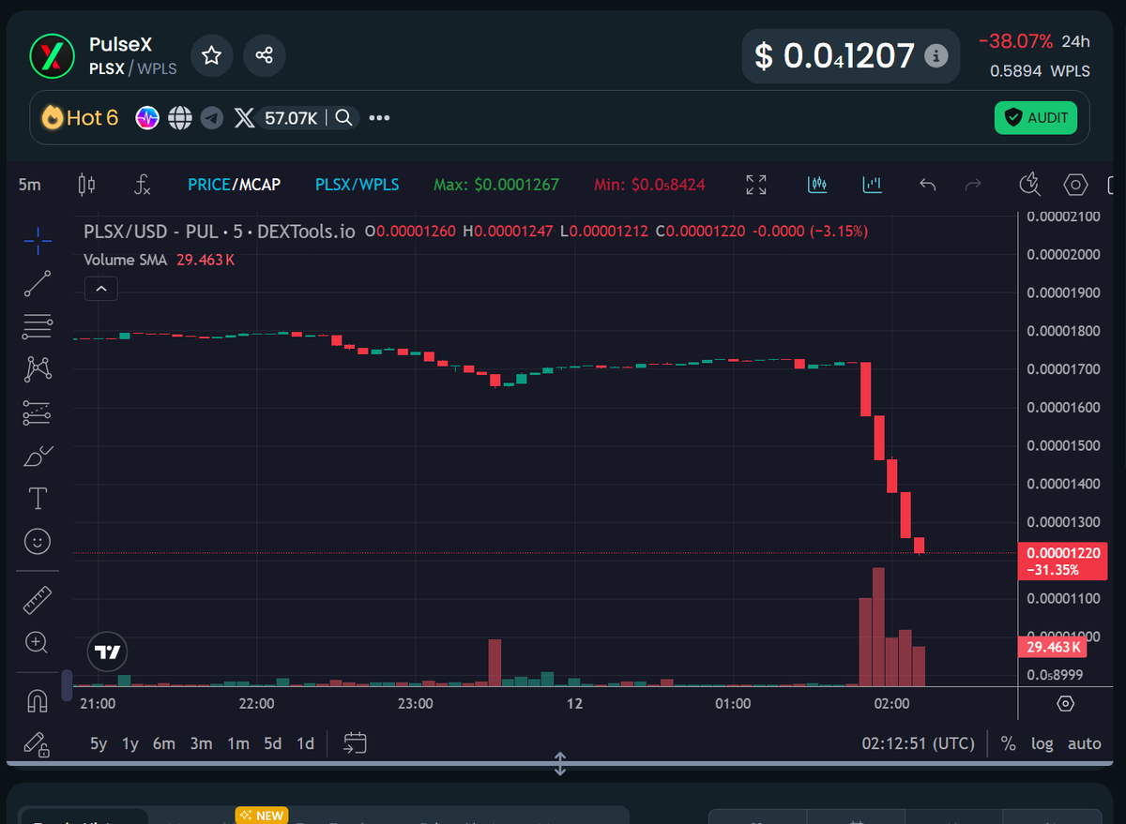The height and width of the screenshot is (824, 1126).
Task: Click the 0.5894 WPLS price text
Action: tap(1040, 70)
